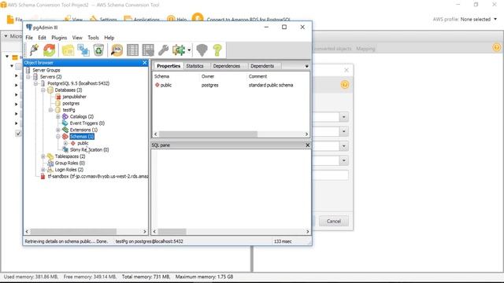Switch to the Dependents tab

(x=262, y=66)
